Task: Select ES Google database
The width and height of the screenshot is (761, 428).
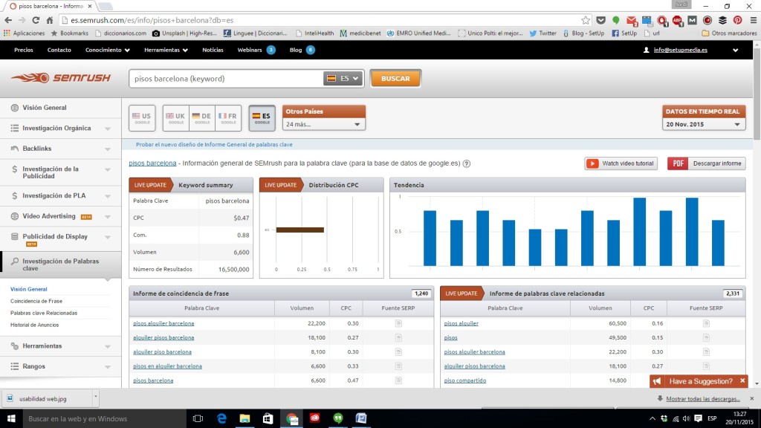Action: pos(262,118)
